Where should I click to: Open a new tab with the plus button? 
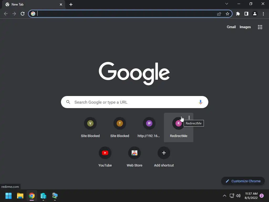coord(71,4)
